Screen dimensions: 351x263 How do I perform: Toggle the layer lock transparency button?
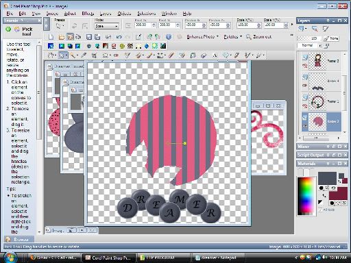click(326, 46)
